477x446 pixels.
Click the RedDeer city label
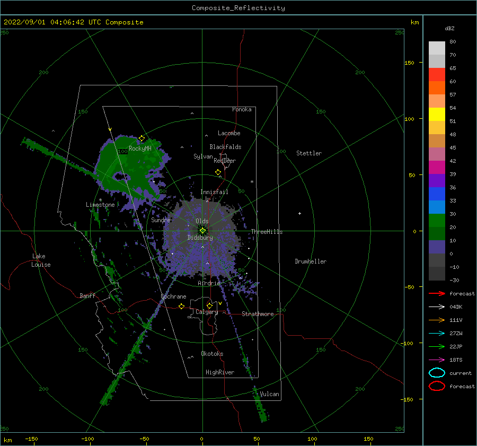(x=225, y=161)
